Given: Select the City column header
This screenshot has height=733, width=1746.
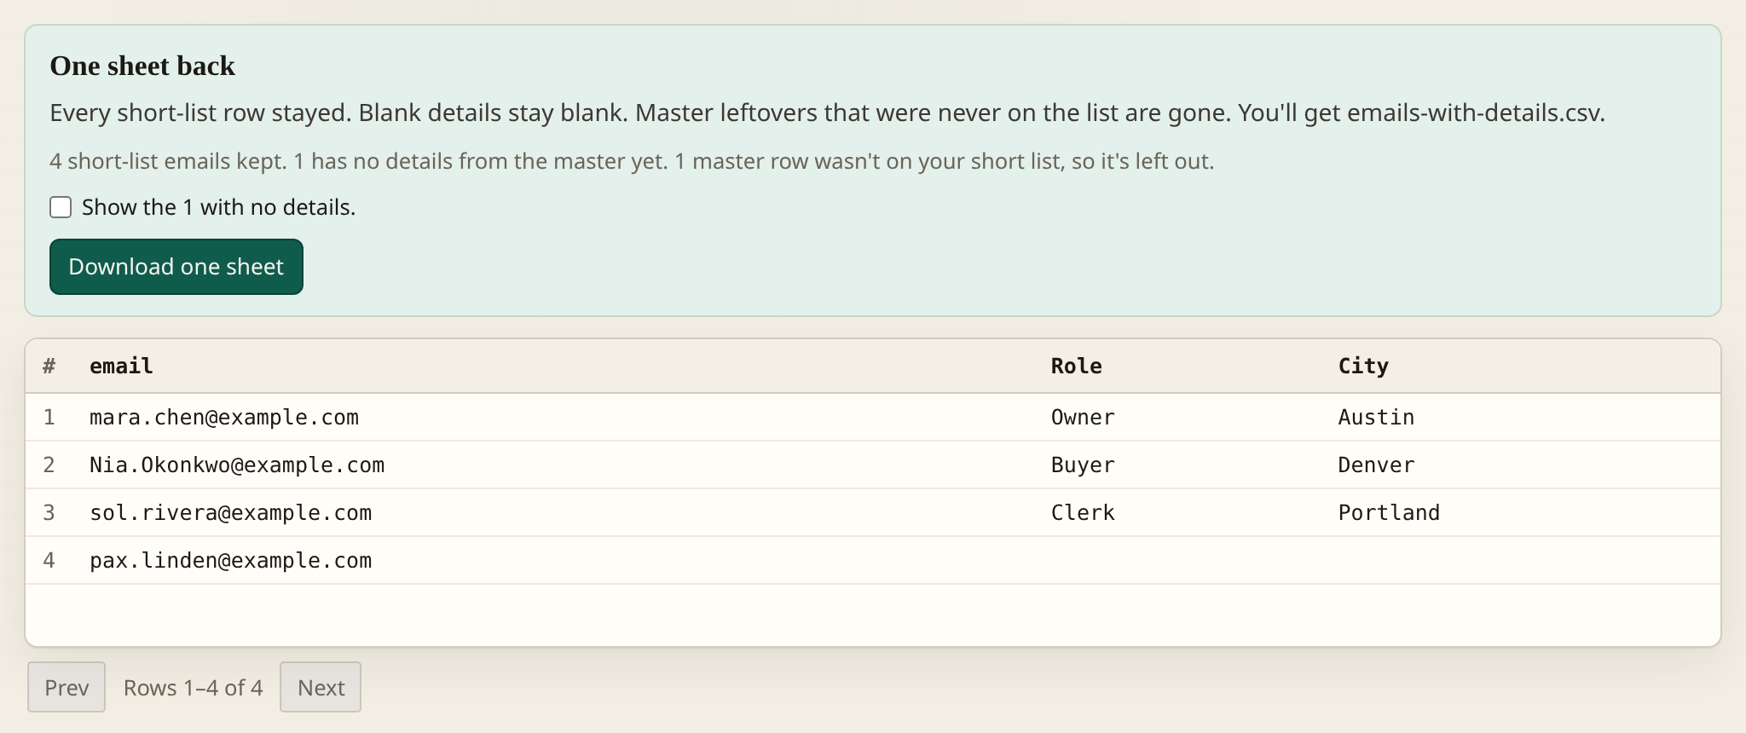Looking at the screenshot, I should click(1363, 366).
